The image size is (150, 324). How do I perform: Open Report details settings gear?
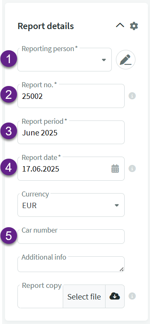point(134,26)
